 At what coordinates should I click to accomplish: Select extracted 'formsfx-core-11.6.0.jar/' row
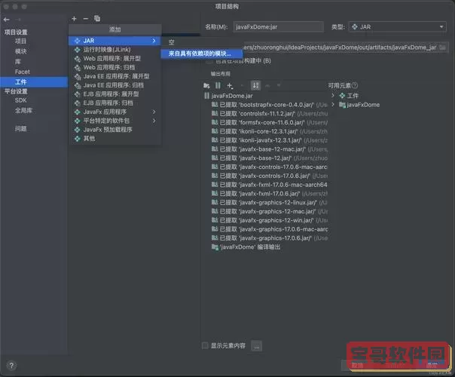tap(270, 122)
